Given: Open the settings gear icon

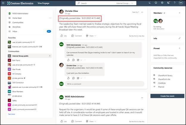Looking at the screenshot, I should pyautogui.click(x=162, y=3).
